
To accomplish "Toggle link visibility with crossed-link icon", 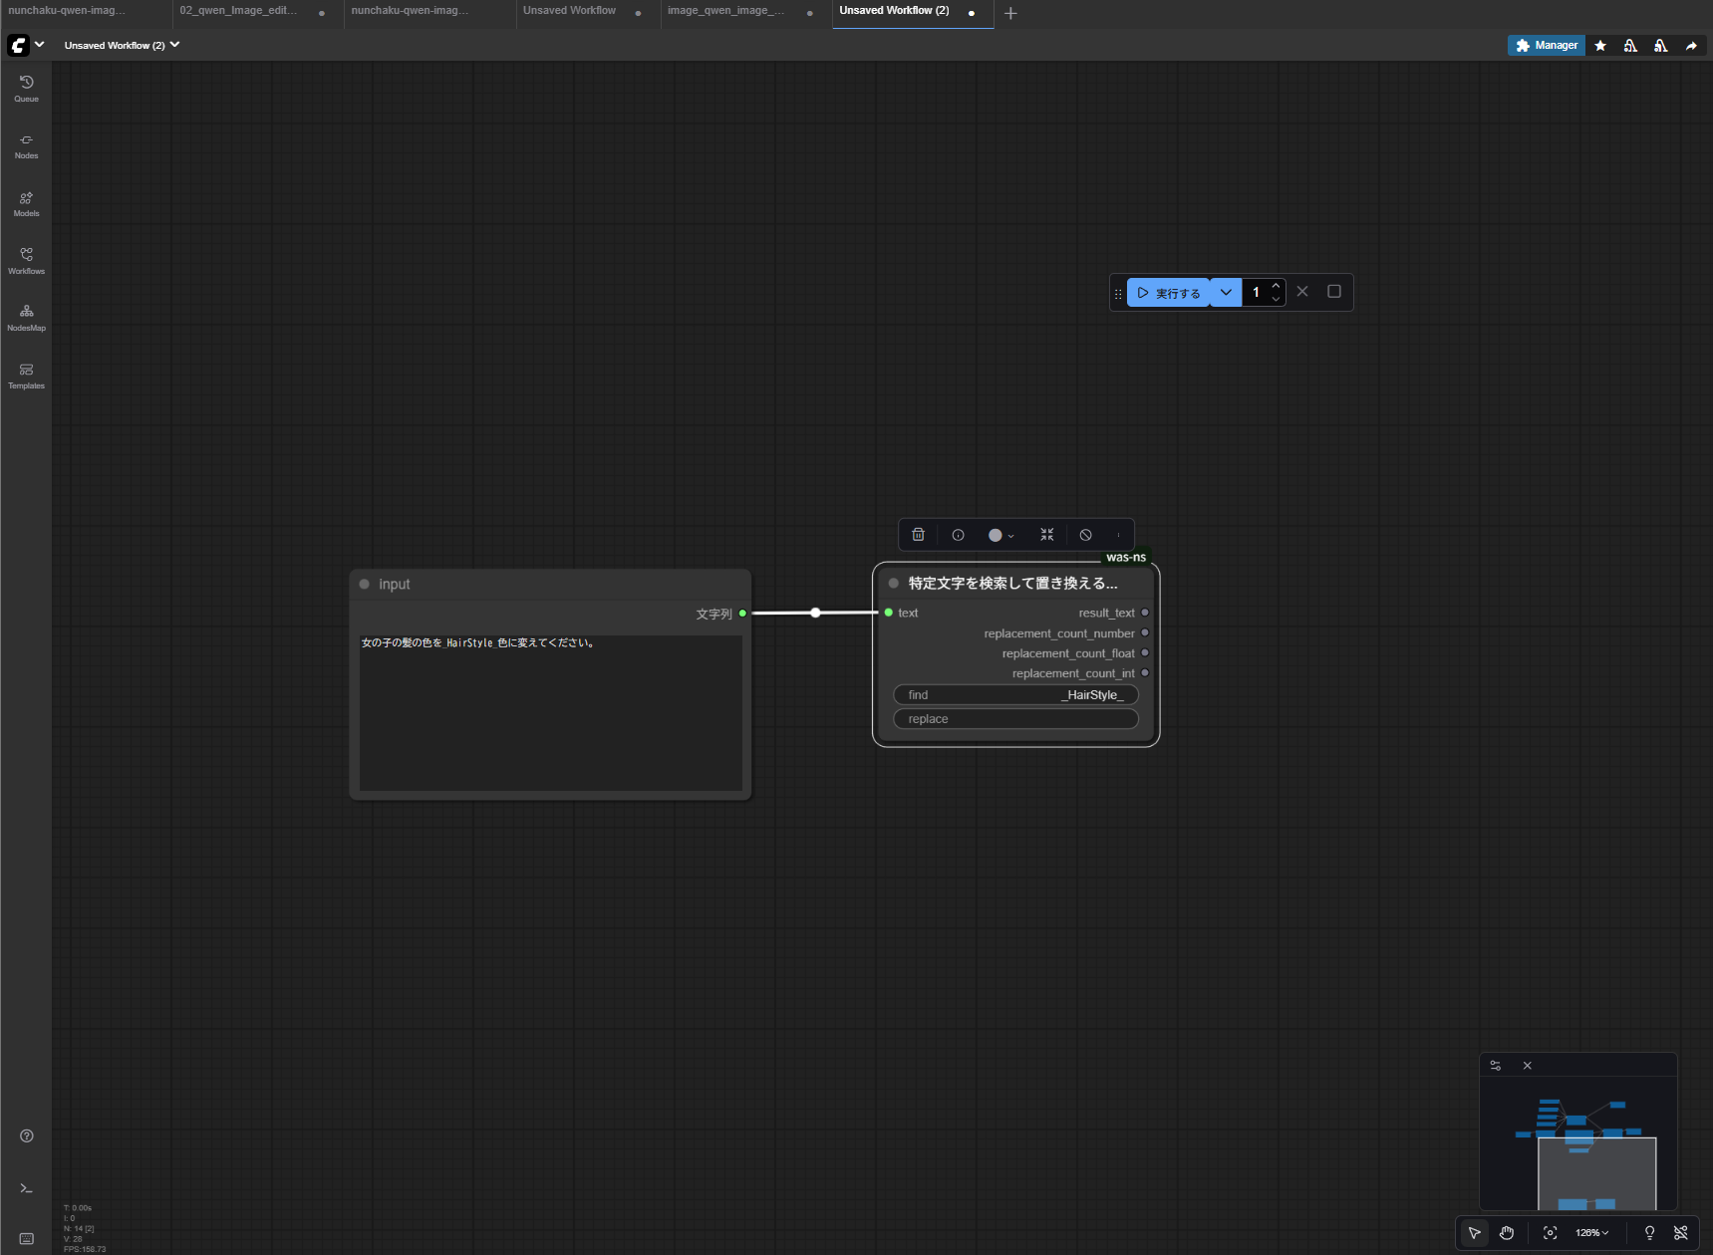I will tap(1681, 1233).
